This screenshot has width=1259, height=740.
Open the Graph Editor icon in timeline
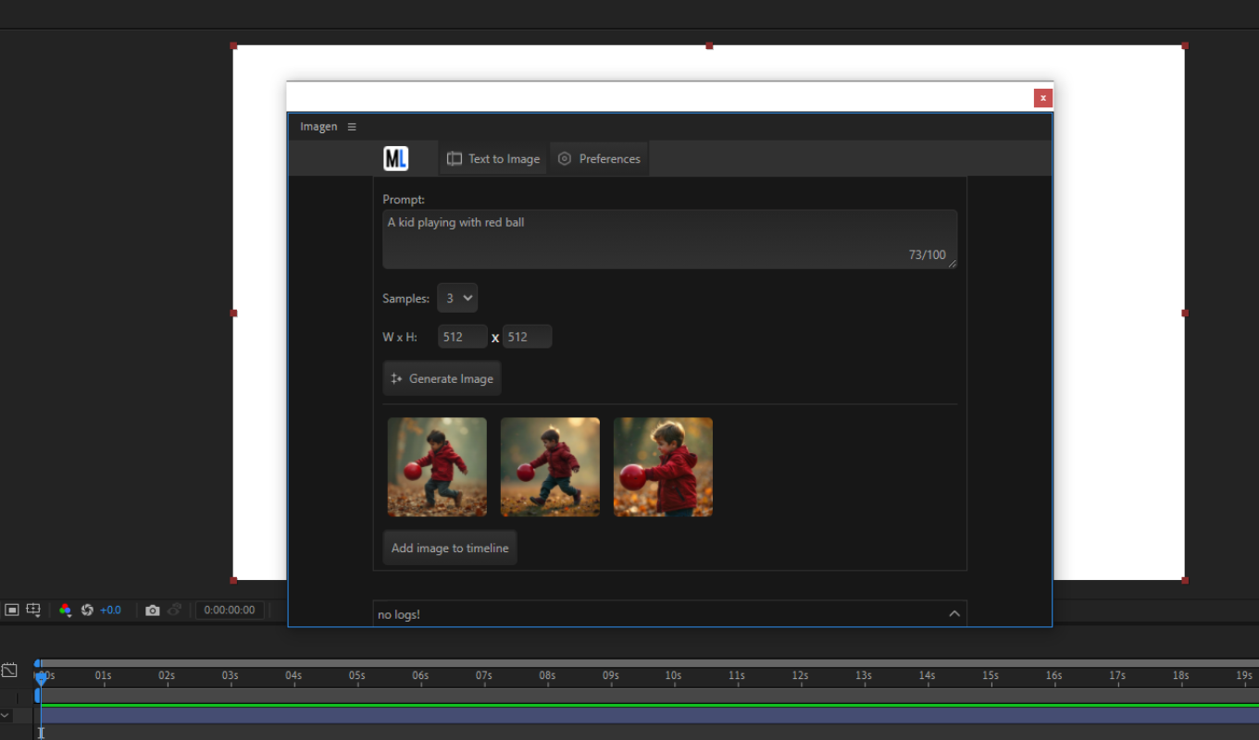pyautogui.click(x=9, y=670)
